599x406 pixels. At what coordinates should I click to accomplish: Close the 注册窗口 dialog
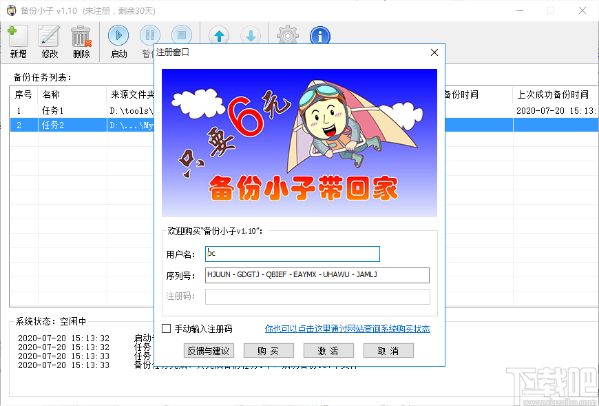434,52
